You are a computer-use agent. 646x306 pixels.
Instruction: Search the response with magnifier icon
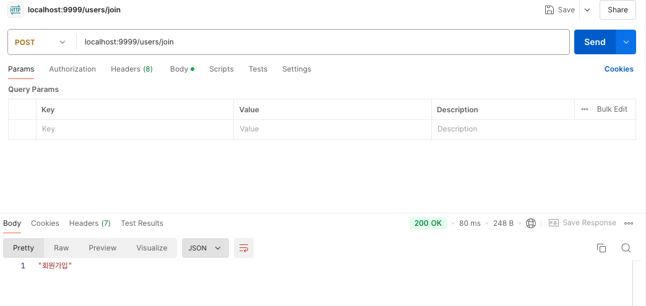[626, 247]
